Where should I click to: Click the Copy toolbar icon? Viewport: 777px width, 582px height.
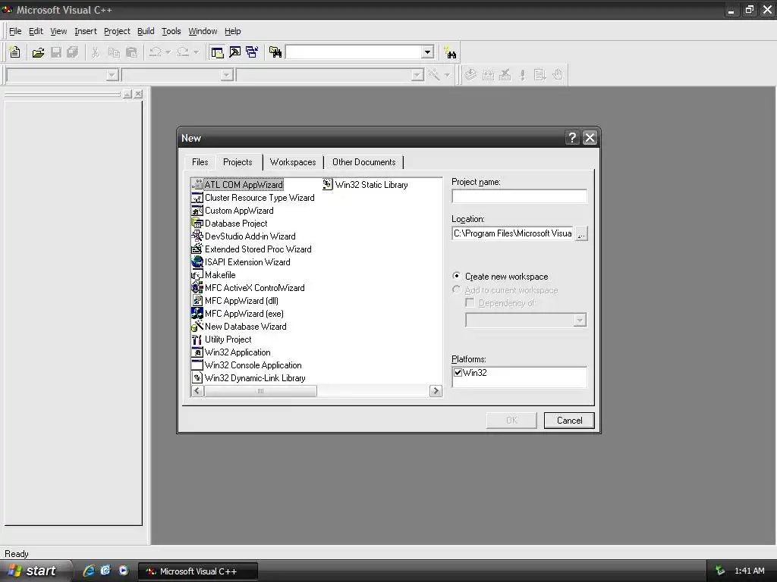(x=114, y=52)
